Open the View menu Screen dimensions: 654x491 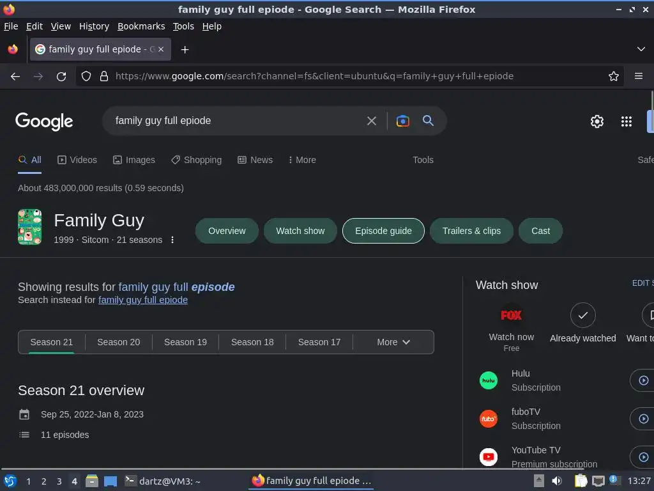61,26
